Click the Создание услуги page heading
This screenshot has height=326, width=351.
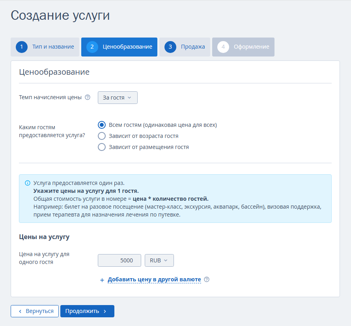[x=60, y=15]
